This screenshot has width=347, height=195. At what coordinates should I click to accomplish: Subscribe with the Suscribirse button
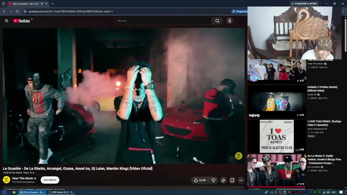[x=50, y=180]
